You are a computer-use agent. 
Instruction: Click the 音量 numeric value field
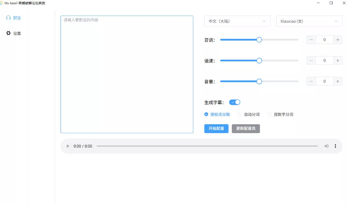[324, 81]
